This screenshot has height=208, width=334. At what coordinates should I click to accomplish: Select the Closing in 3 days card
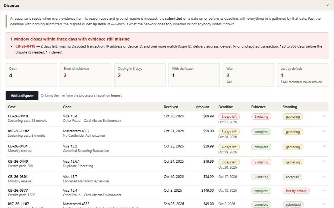click(140, 75)
